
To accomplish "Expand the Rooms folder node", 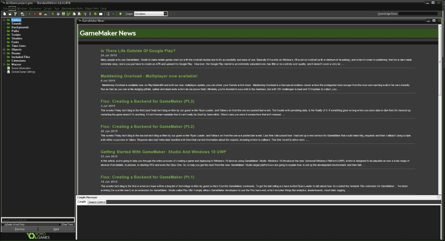I will click(x=4, y=53).
